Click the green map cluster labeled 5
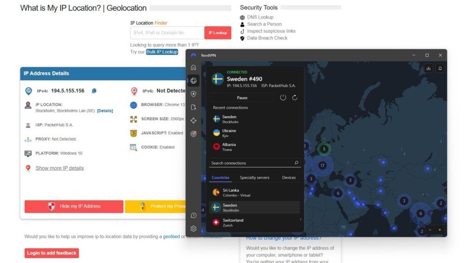Screen dimensions: 465x263 coord(324,149)
